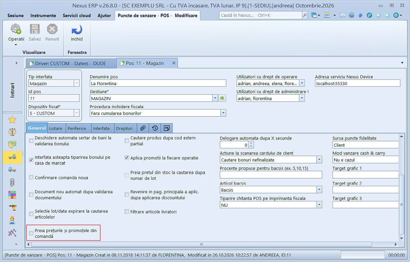Open the Instrumente menu

point(43,16)
